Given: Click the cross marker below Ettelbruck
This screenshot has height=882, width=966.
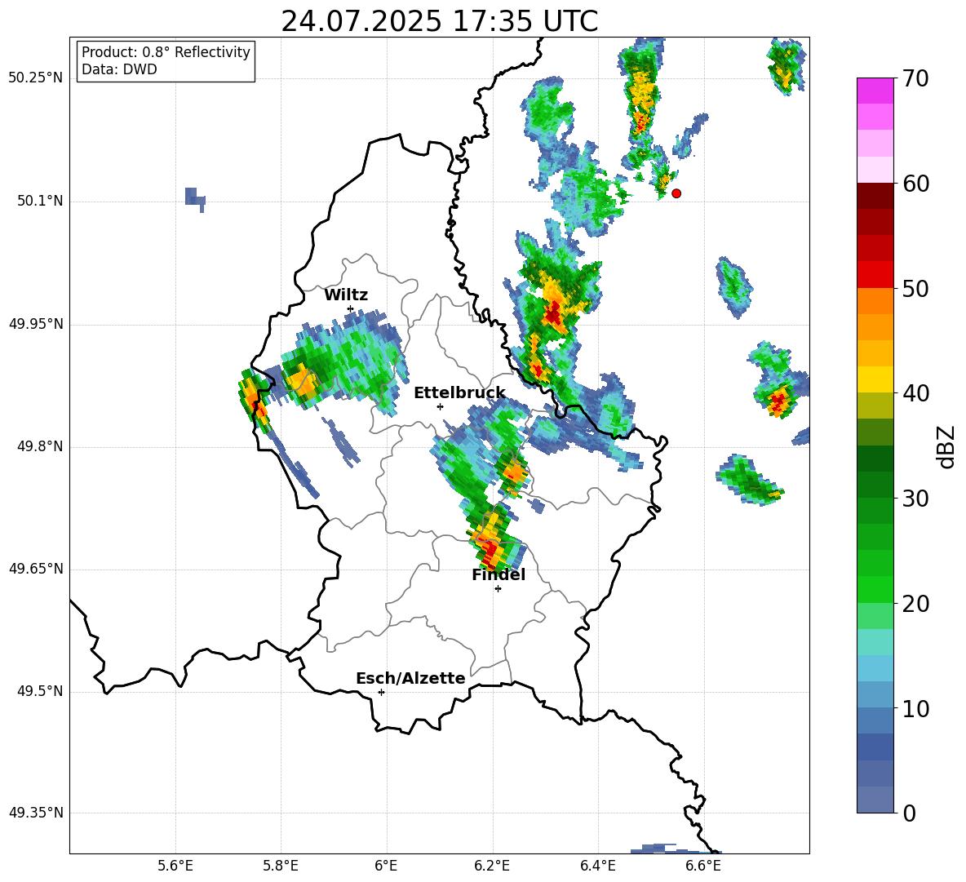Looking at the screenshot, I should click(x=440, y=406).
